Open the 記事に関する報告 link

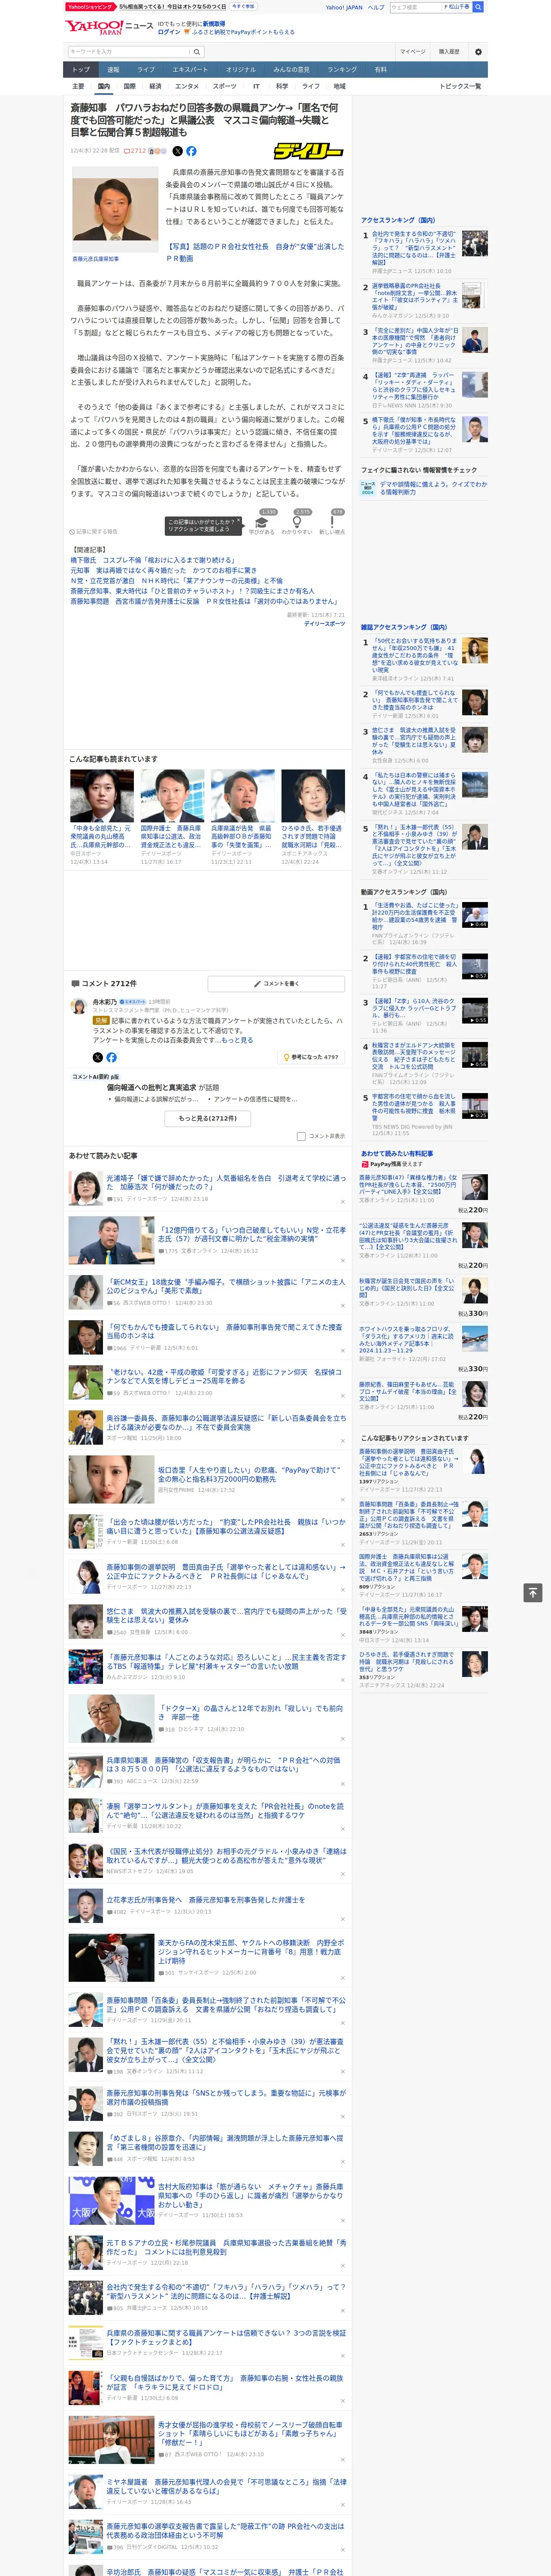click(x=94, y=532)
